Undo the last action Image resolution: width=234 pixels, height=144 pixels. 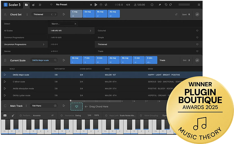coord(166,5)
